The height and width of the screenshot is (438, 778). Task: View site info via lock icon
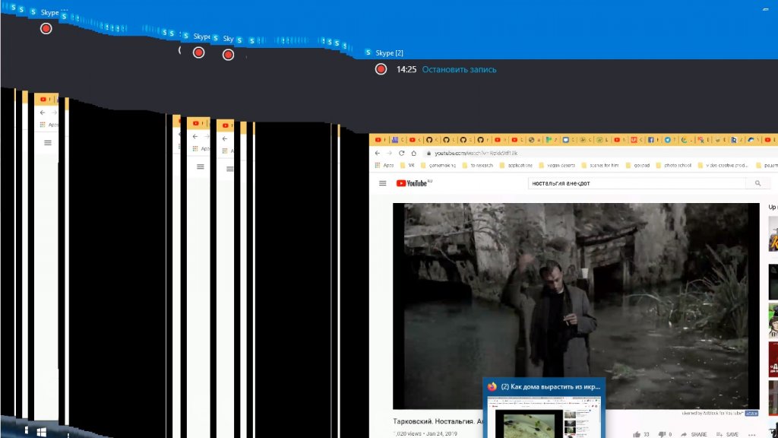(x=429, y=153)
